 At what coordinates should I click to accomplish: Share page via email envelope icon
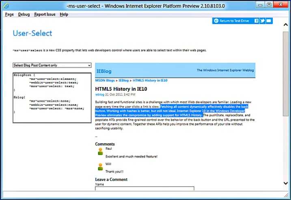[269, 21]
